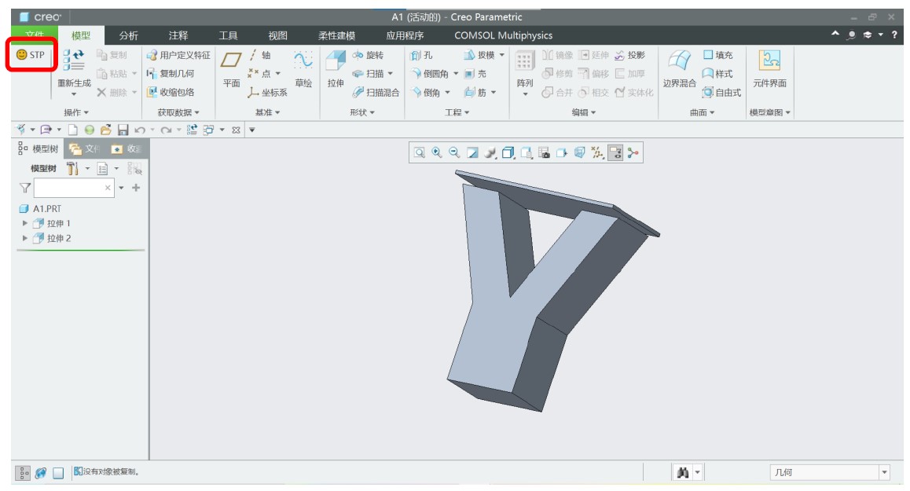Open the 操作 group dropdown
The height and width of the screenshot is (491, 910).
[x=76, y=112]
